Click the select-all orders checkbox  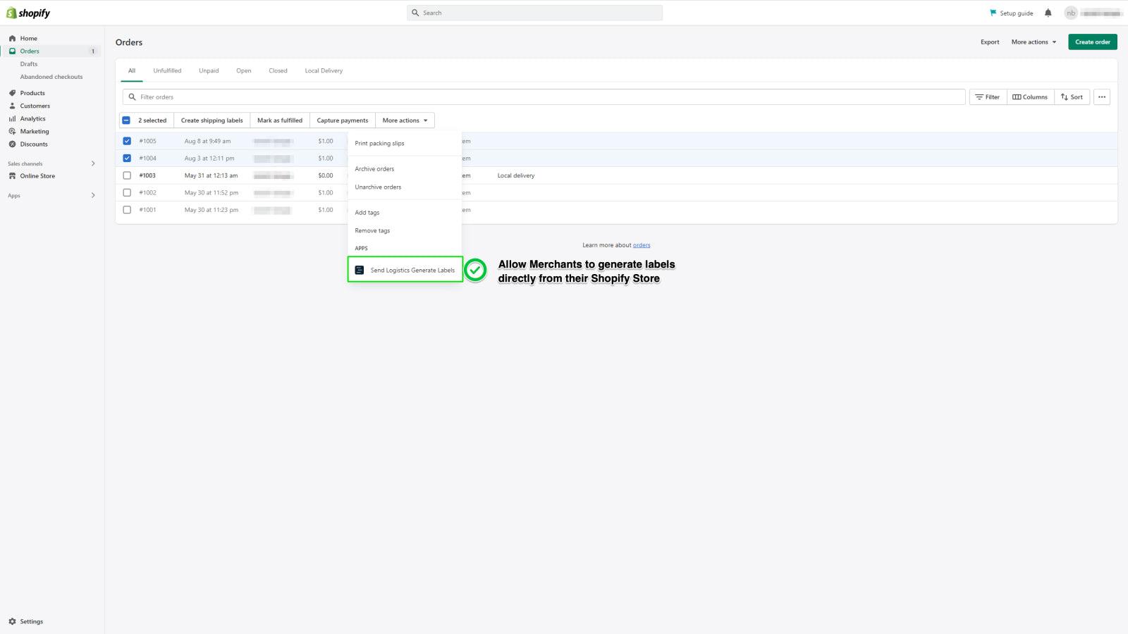click(127, 120)
